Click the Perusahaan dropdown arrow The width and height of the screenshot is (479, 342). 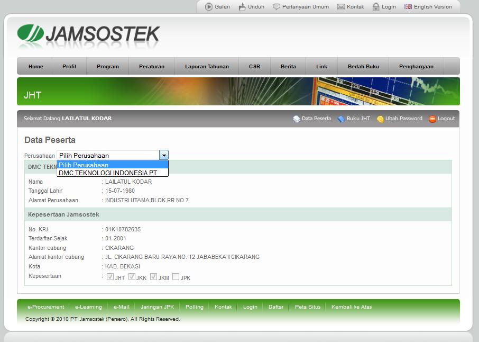(x=164, y=155)
